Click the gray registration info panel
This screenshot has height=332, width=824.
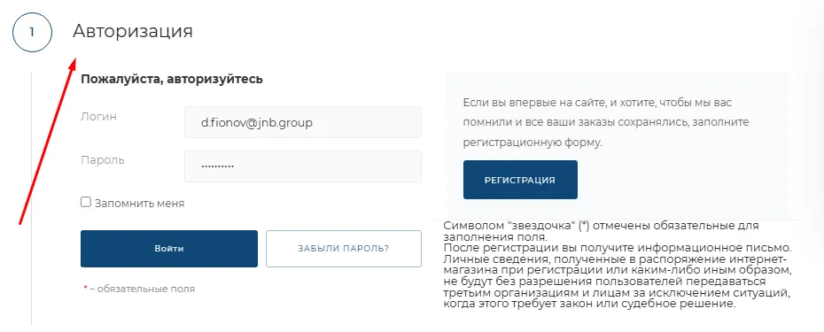click(x=618, y=145)
